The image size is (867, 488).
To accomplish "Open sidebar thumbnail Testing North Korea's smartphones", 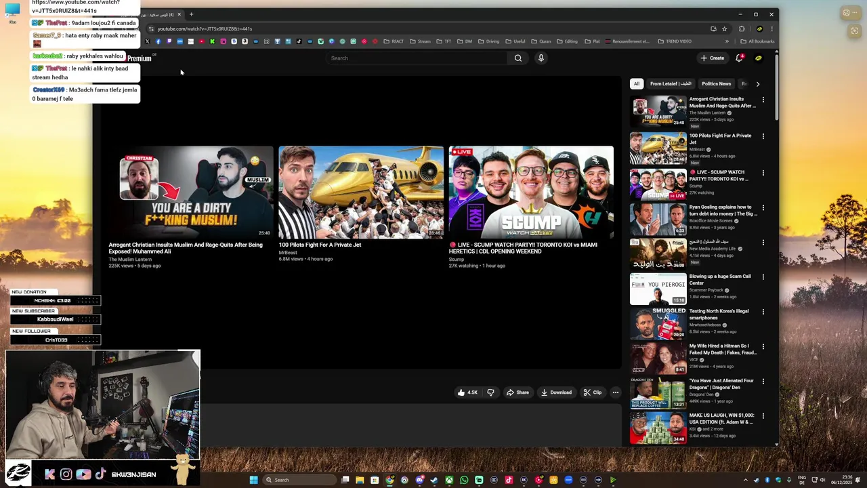I will click(658, 323).
